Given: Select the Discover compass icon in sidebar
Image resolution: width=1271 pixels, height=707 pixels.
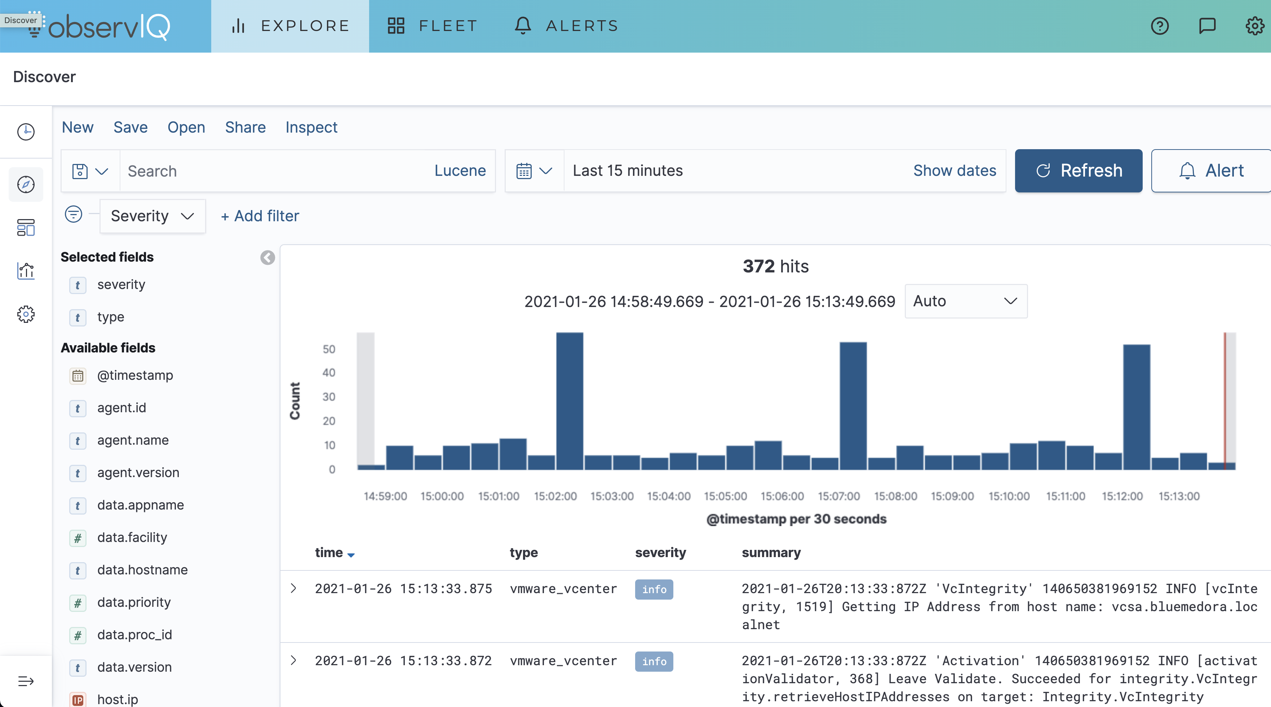Looking at the screenshot, I should (x=26, y=184).
